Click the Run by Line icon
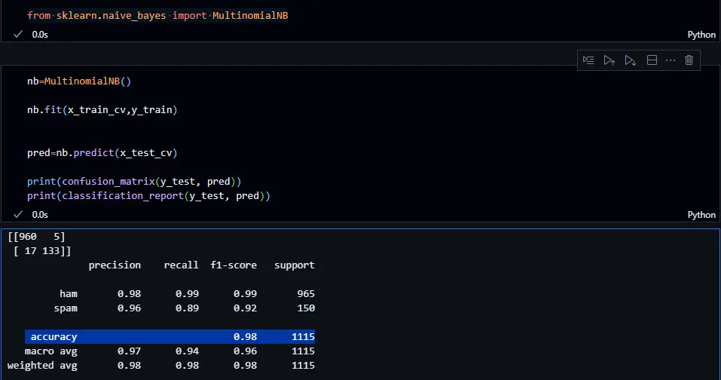Image resolution: width=721 pixels, height=380 pixels. point(588,60)
